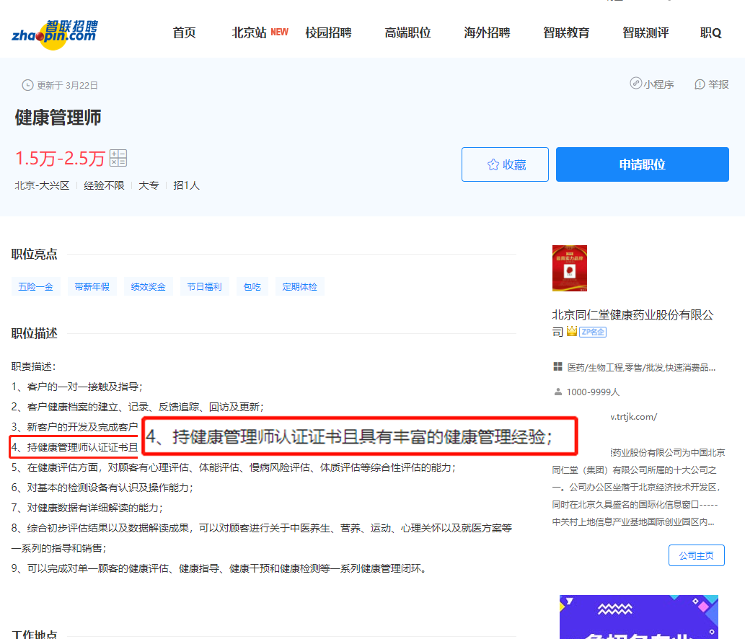Click the 北京-大兴区 location text
The height and width of the screenshot is (639, 745).
(43, 185)
